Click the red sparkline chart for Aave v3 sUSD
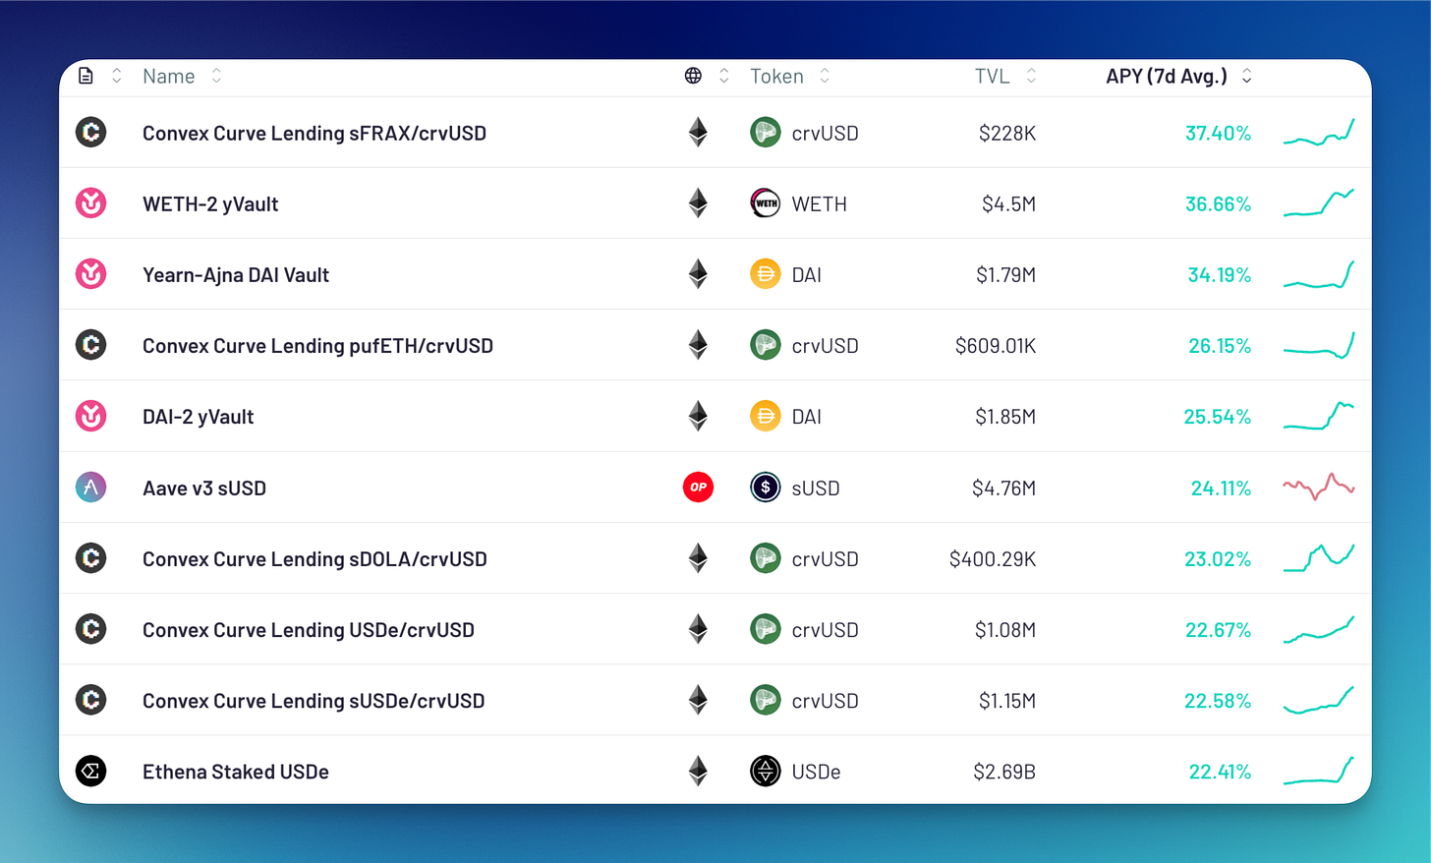The width and height of the screenshot is (1431, 863). point(1319,487)
